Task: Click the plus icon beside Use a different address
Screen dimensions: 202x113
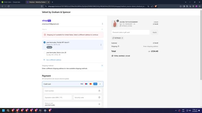Action: click(44, 60)
